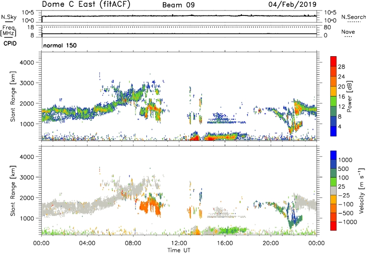Click the '16' tick on Power color bar
Image resolution: width=366 pixels, height=253 pixels.
pos(341,97)
